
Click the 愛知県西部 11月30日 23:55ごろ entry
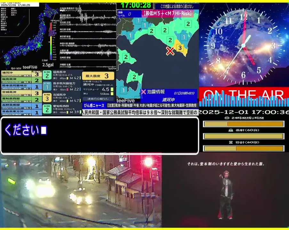[62, 109]
